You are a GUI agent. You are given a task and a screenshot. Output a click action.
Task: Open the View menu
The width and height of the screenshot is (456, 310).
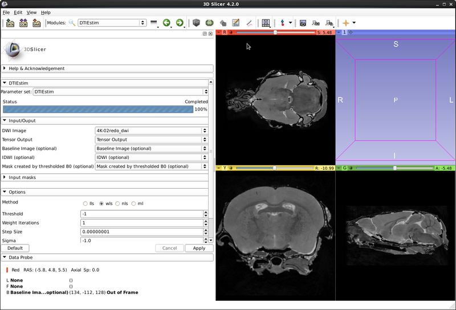(31, 12)
